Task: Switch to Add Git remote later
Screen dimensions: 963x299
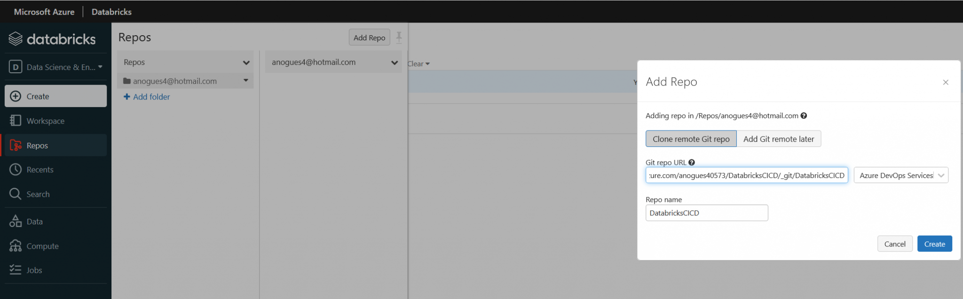Action: pos(778,139)
